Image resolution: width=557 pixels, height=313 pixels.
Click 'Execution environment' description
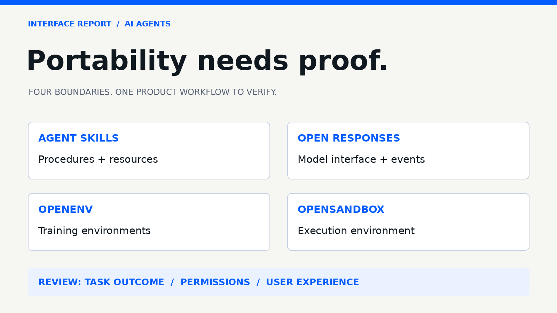[x=356, y=231]
